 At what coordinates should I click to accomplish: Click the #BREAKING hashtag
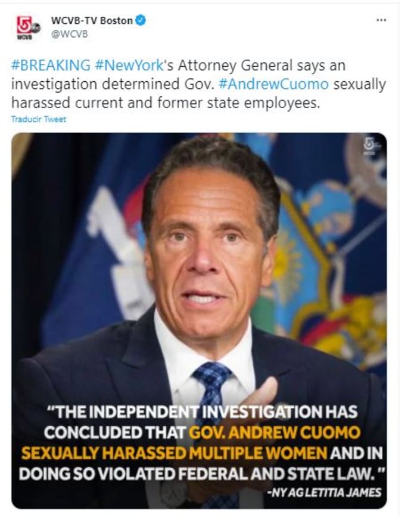pyautogui.click(x=51, y=65)
